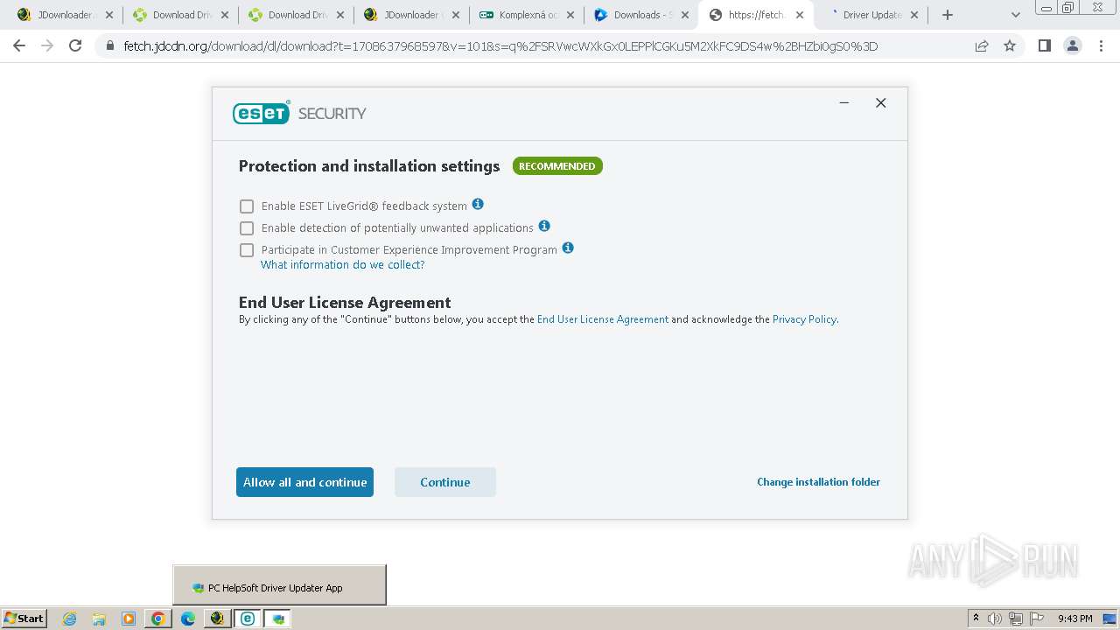Open the Windows Start menu
Image resolution: width=1120 pixels, height=630 pixels.
point(24,619)
